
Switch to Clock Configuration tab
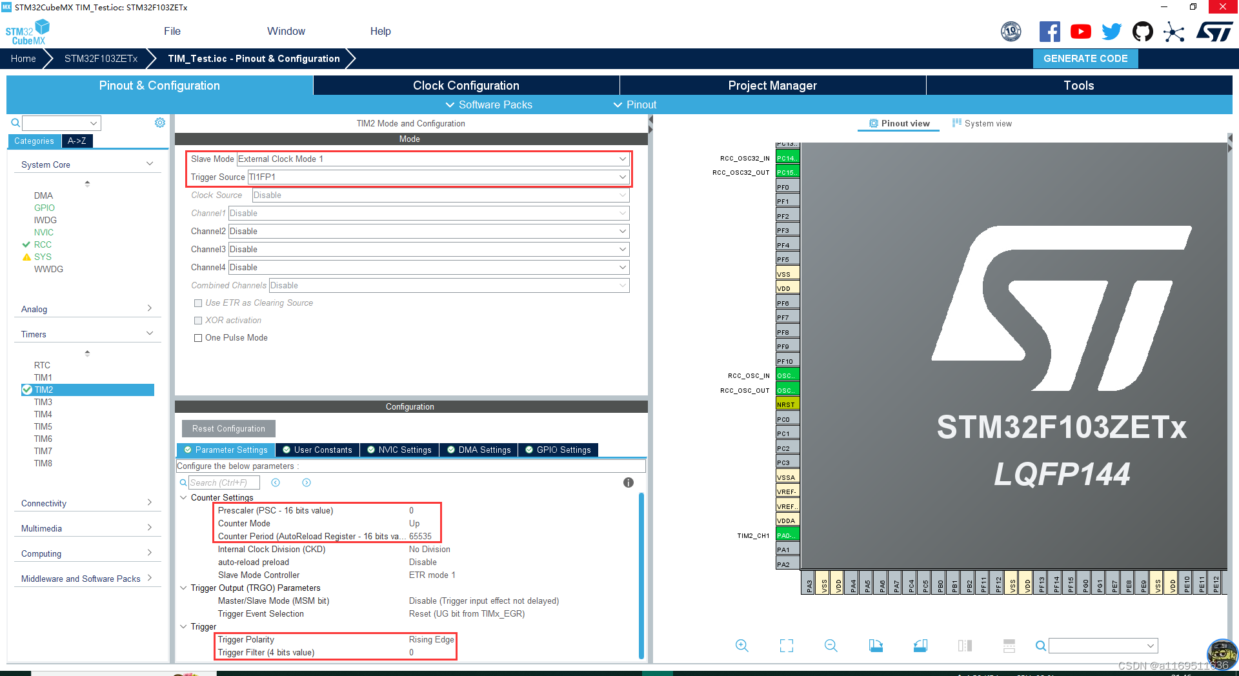466,85
